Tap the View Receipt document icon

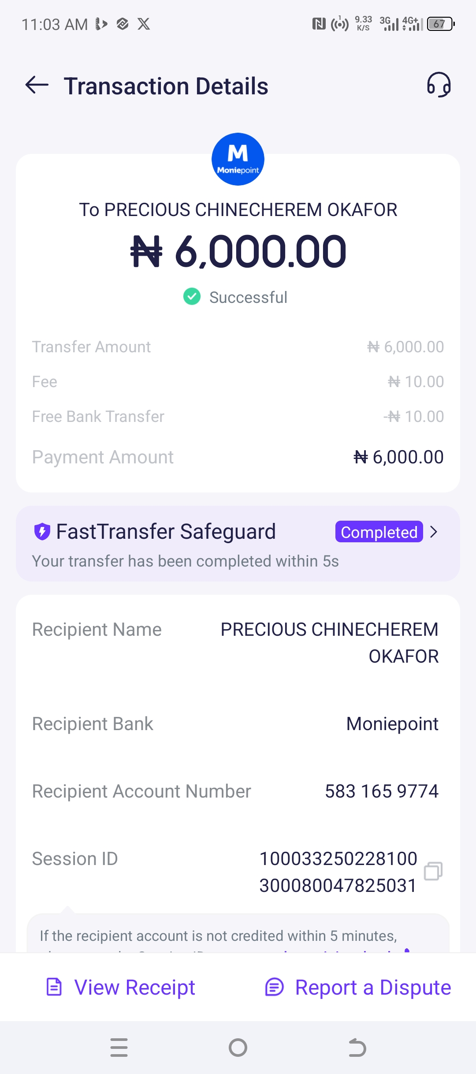[x=54, y=987]
